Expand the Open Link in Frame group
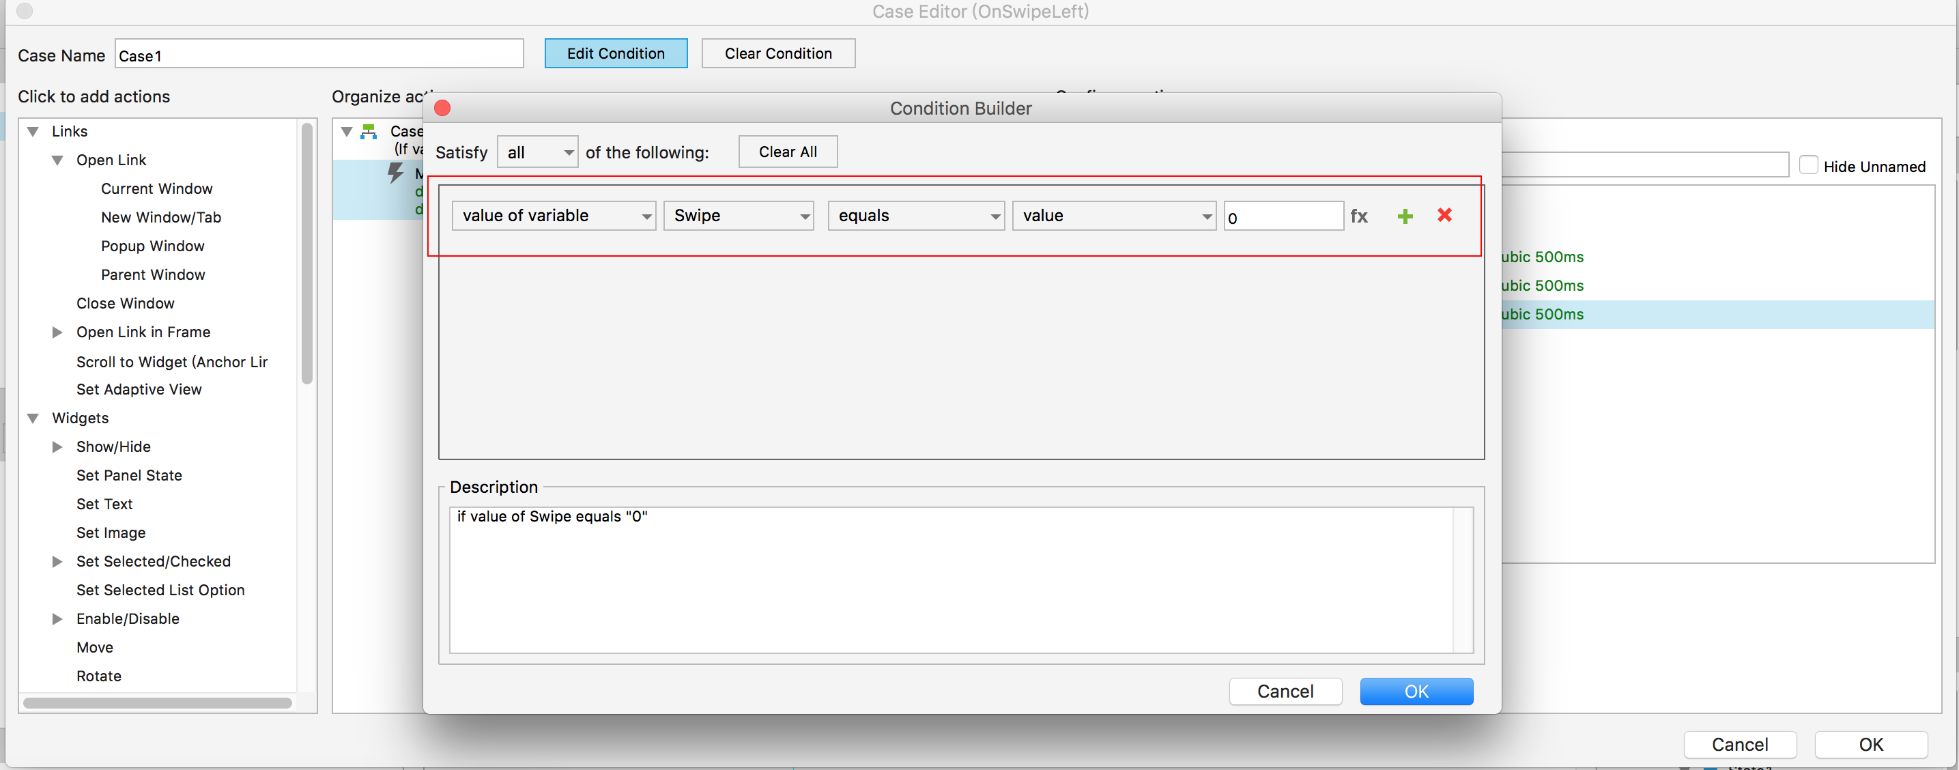1959x770 pixels. point(57,332)
